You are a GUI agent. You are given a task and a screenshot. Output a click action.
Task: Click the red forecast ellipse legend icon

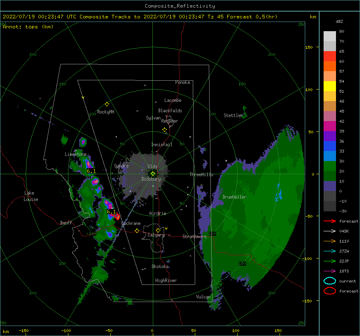[x=330, y=291]
